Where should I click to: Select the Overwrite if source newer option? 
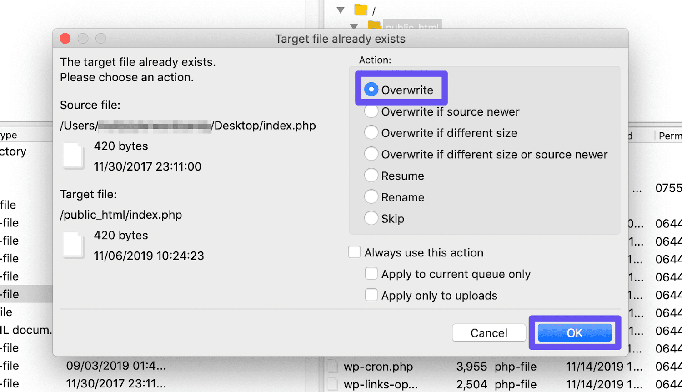point(371,111)
